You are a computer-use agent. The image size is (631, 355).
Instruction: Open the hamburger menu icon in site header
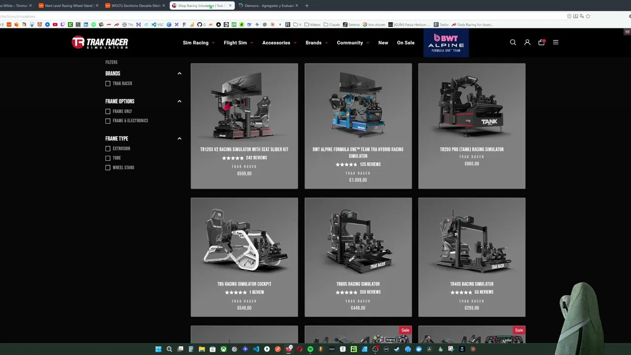pos(556,42)
